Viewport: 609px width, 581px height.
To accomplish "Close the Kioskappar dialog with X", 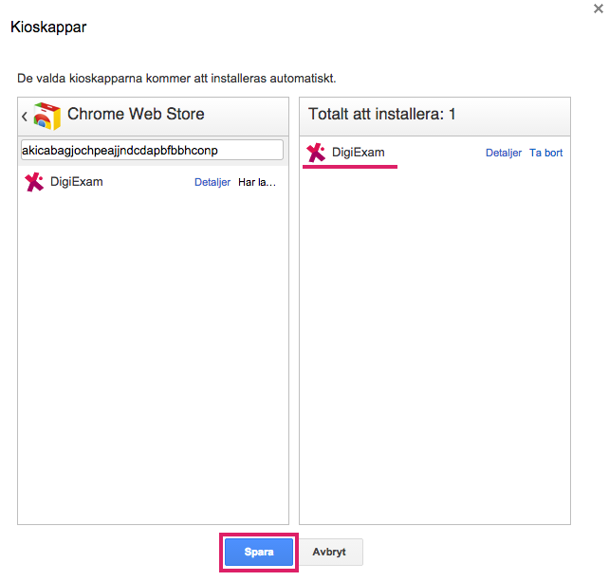I will [x=599, y=9].
